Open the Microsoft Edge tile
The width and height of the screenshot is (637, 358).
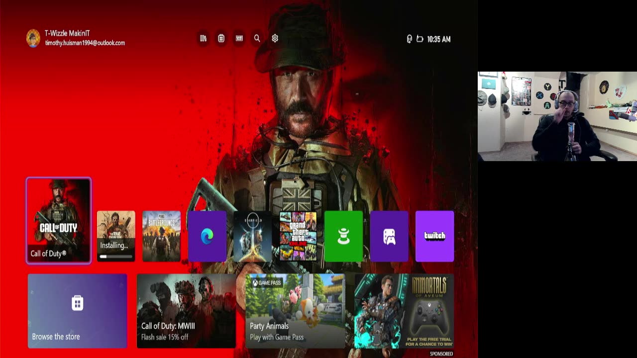207,236
